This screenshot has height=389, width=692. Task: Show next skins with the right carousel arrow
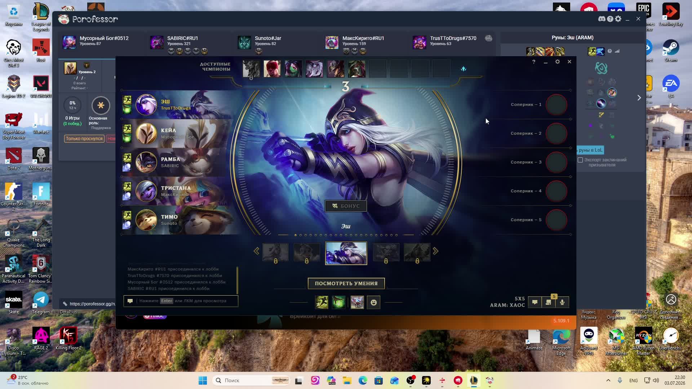coord(435,251)
